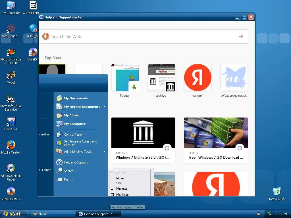Viewport: 291px width, 218px height.
Task: Minimize the Help and Support Center window
Action: [238, 17]
